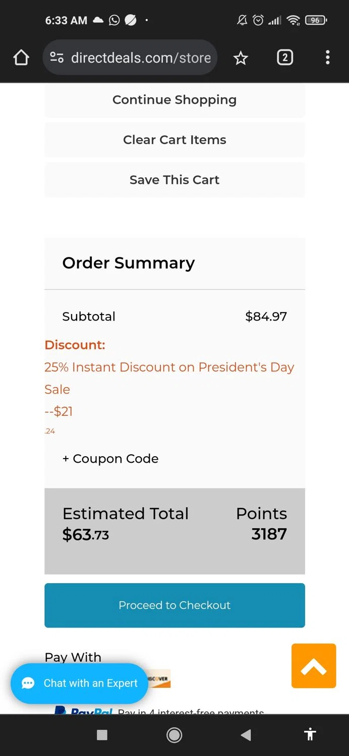Tap the Estimated Total amount

pos(86,535)
